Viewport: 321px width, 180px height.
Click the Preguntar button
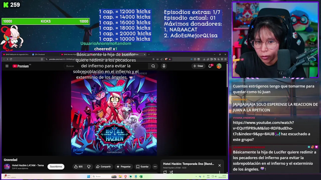[x=124, y=166]
